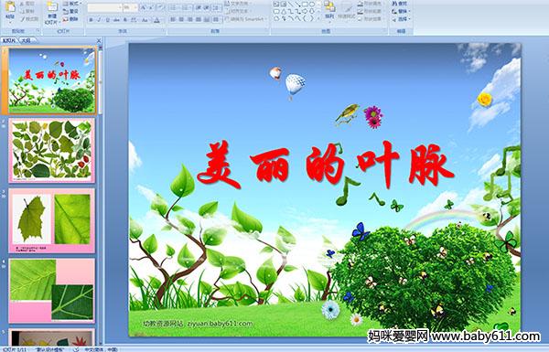Open the Text Direction dropdown
This screenshot has width=549, height=352.
click(x=239, y=4)
